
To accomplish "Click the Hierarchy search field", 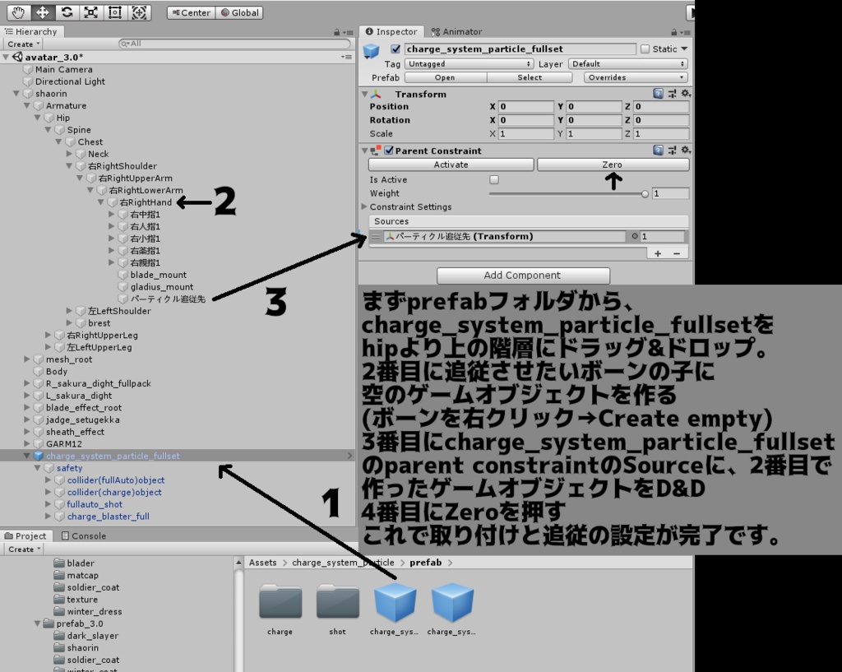I will pyautogui.click(x=234, y=44).
